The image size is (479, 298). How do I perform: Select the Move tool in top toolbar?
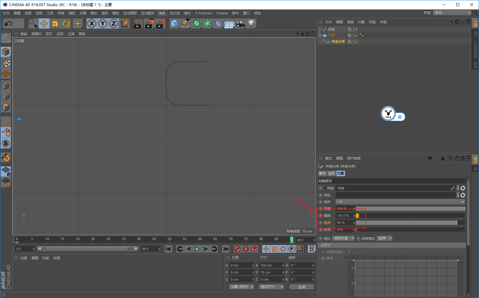(x=44, y=23)
